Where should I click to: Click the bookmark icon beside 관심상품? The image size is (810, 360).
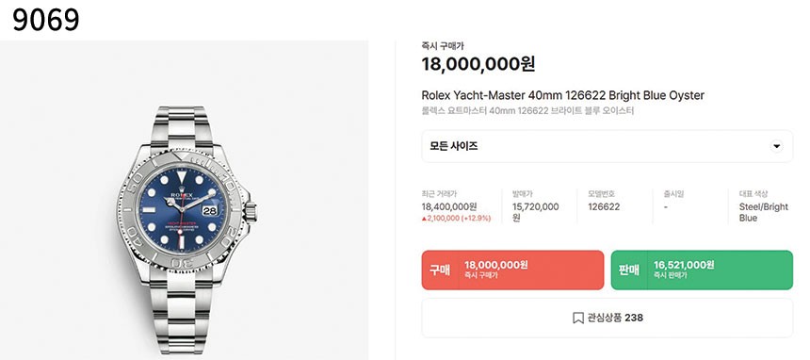578,318
